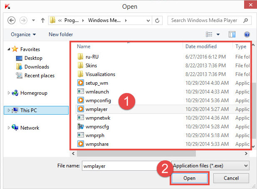The width and height of the screenshot is (257, 189).
Task: Select the Prog... breadcrumb segment
Action: (x=72, y=20)
